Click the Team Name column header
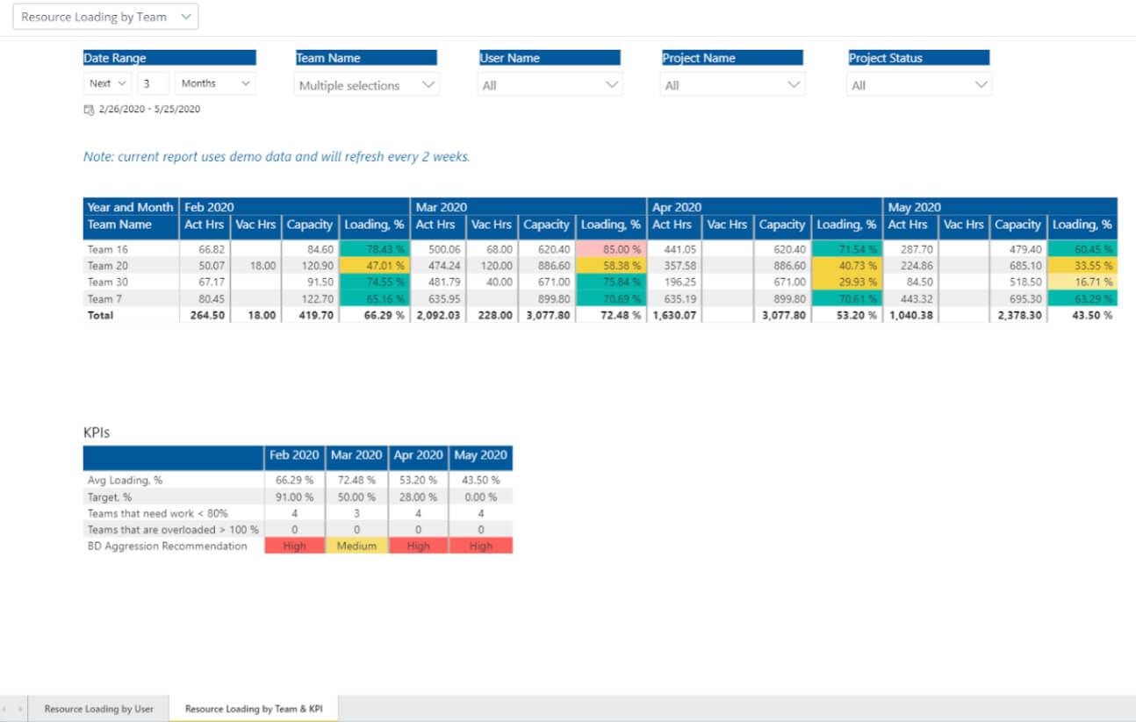Viewport: 1136px width, 722px height. pyautogui.click(x=119, y=225)
